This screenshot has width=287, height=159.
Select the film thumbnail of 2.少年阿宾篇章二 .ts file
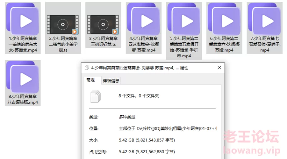(63, 25)
